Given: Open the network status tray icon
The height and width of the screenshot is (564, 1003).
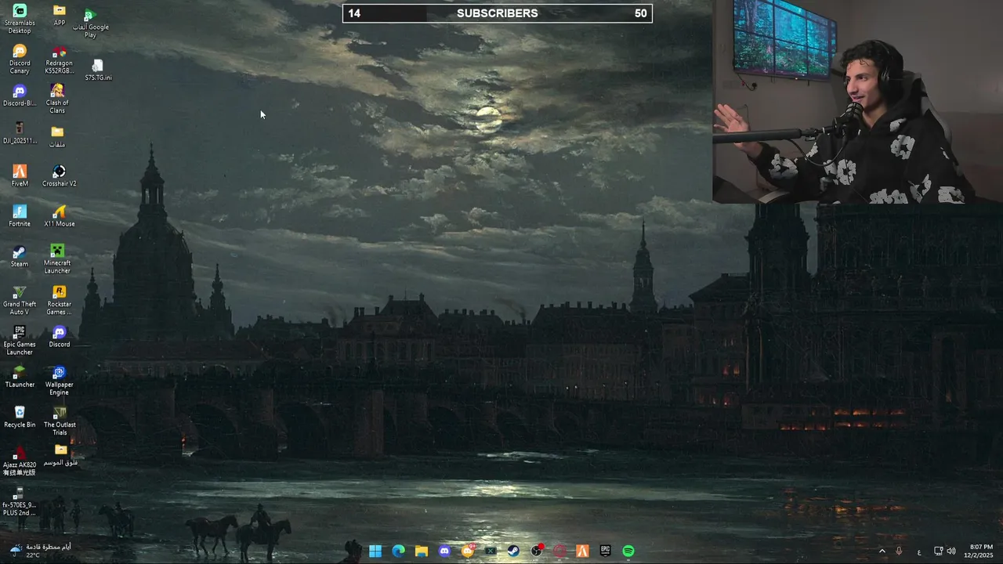Looking at the screenshot, I should [x=939, y=551].
